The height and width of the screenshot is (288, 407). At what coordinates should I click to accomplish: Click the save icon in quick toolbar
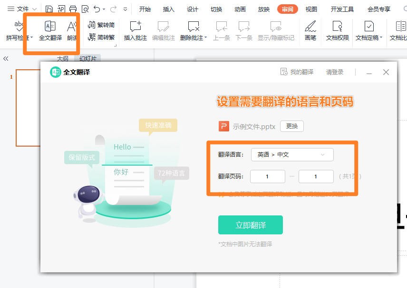pyautogui.click(x=49, y=9)
